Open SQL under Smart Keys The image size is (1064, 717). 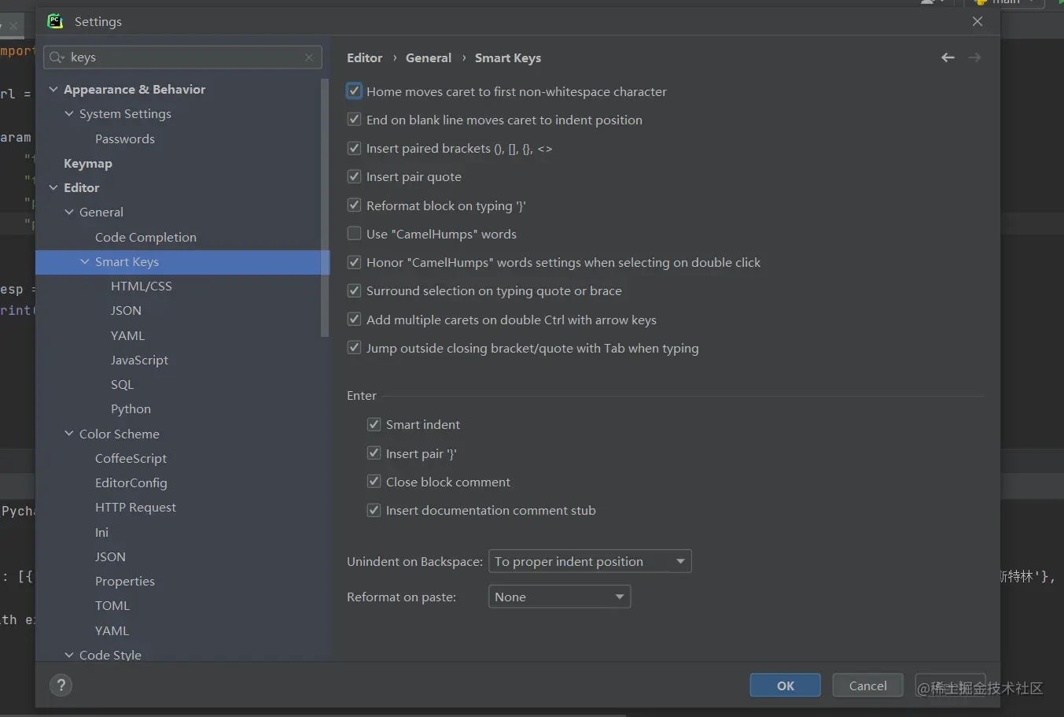pos(122,384)
